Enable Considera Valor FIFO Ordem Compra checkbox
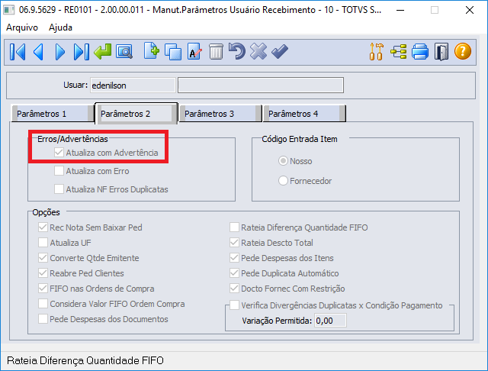488x371 pixels. coord(43,303)
